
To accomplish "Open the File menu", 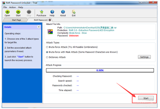I will pos(5,7).
